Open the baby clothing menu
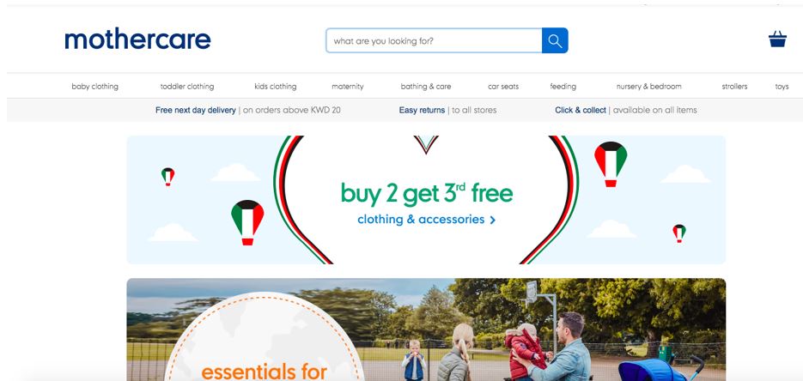 [94, 87]
